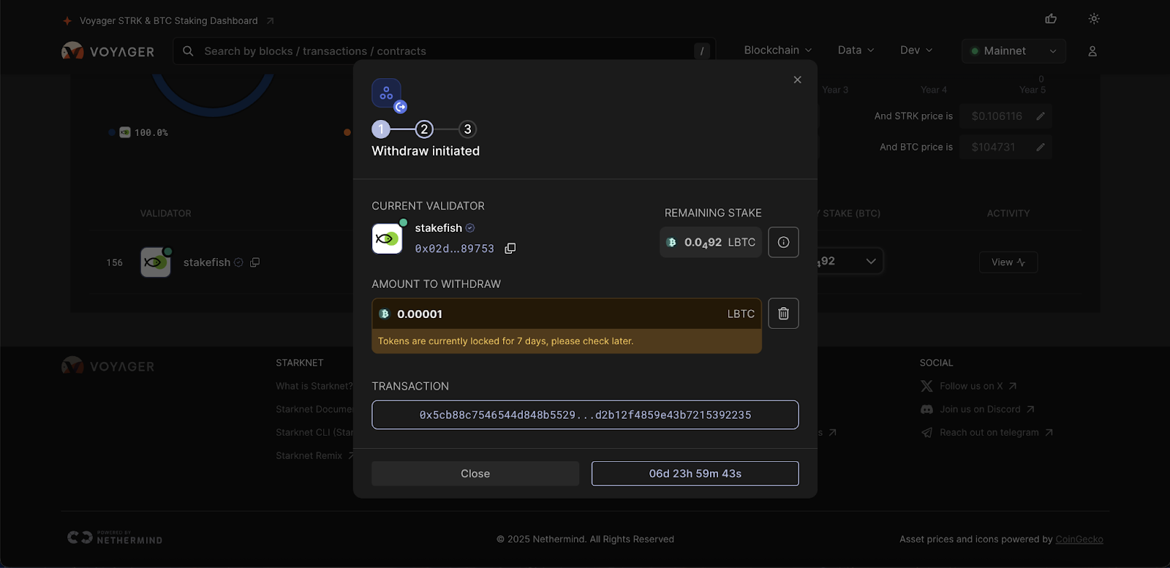Delete the withdraw amount with trash icon
This screenshot has width=1170, height=568.
click(x=783, y=314)
